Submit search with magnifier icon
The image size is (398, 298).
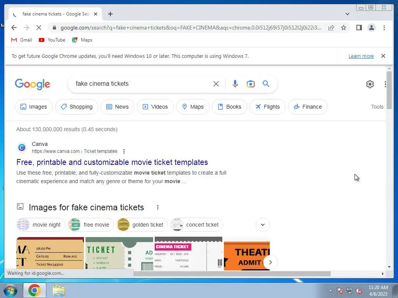tap(266, 84)
